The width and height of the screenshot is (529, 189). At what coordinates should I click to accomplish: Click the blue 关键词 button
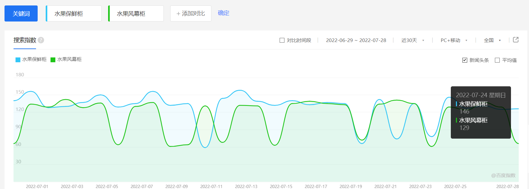pyautogui.click(x=21, y=13)
